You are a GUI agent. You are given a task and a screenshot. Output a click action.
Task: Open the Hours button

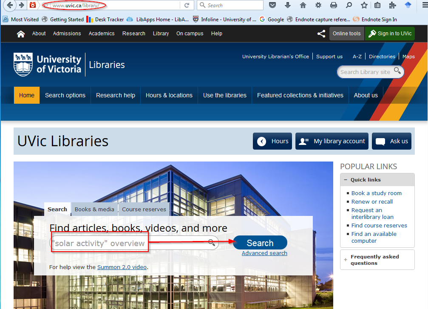point(272,141)
